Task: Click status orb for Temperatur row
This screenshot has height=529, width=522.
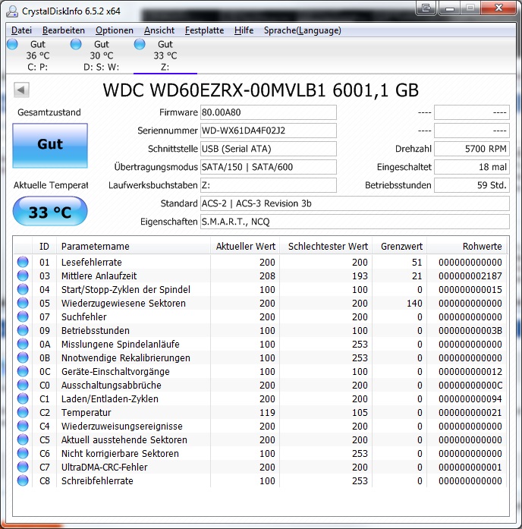Action: pyautogui.click(x=23, y=412)
